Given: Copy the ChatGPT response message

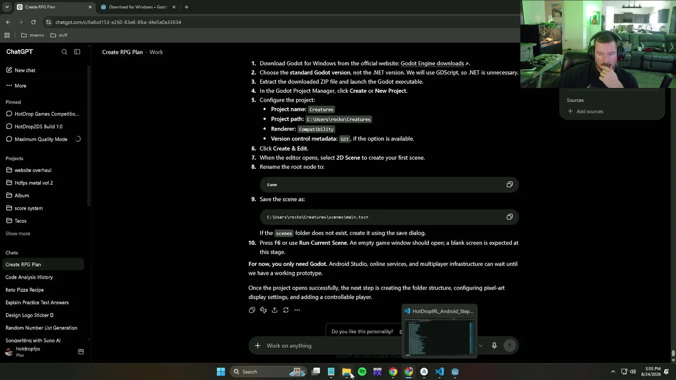Looking at the screenshot, I should point(252,310).
